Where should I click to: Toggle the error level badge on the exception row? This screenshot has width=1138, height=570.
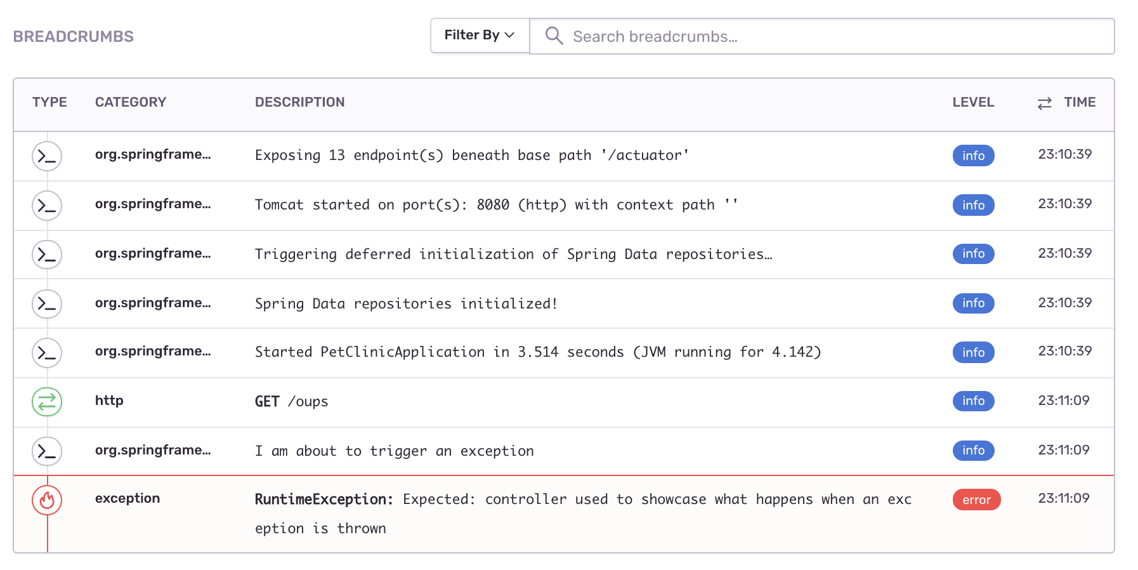[976, 500]
